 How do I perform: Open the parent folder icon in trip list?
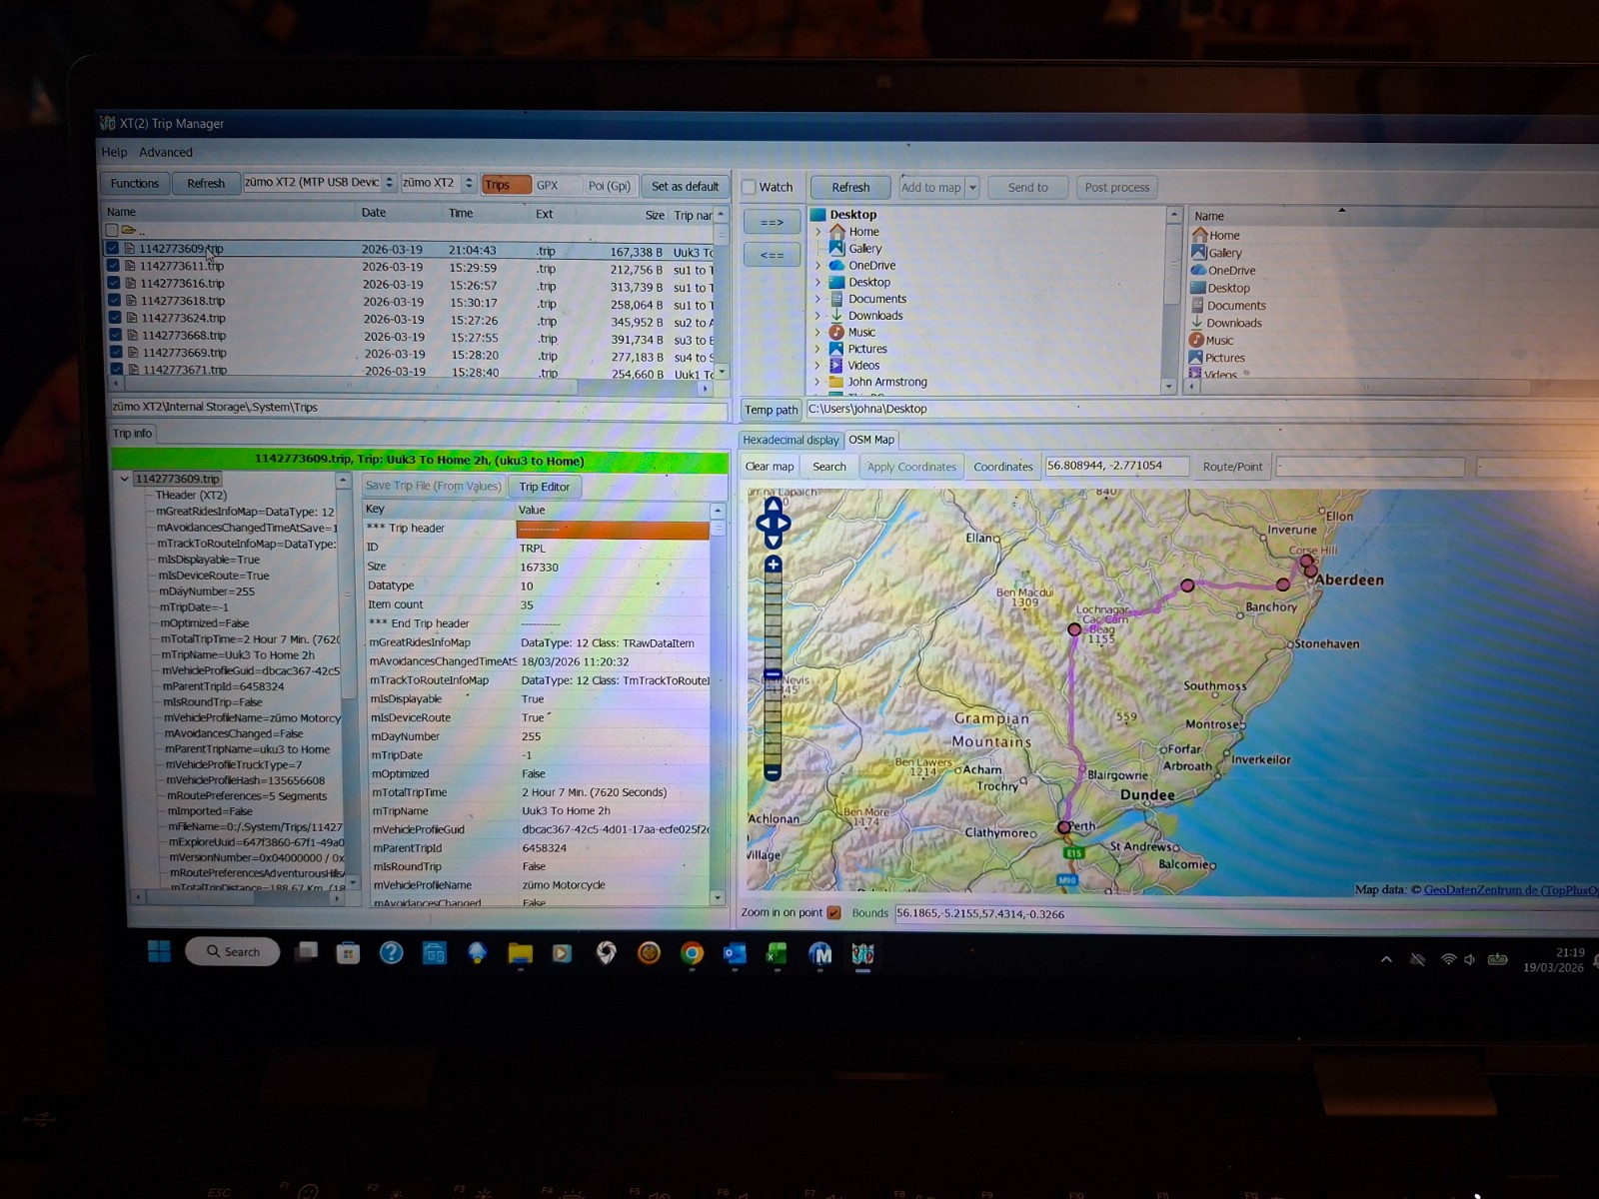pyautogui.click(x=128, y=230)
